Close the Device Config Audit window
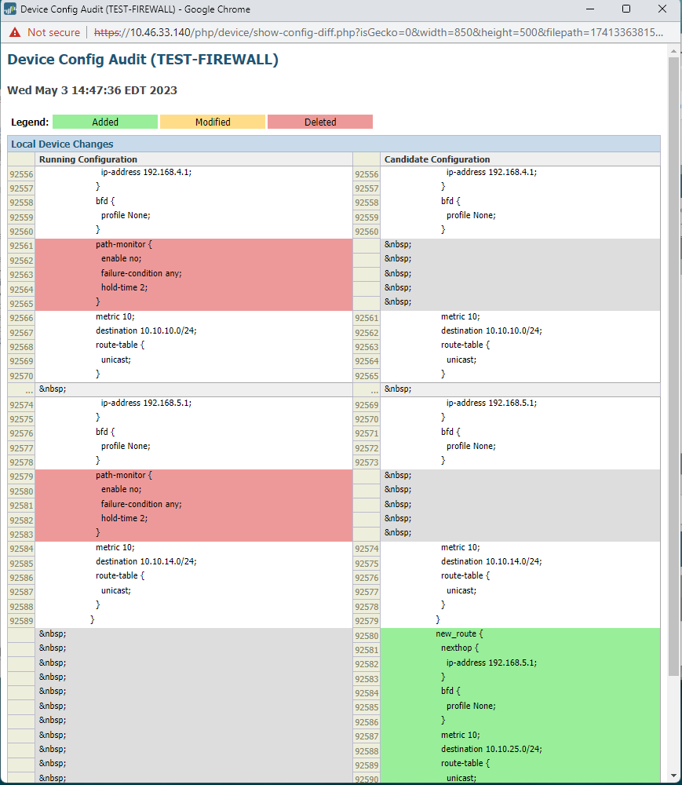This screenshot has width=682, height=785. [662, 9]
